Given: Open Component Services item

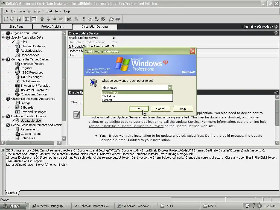Looking at the screenshot, I should tap(34, 94).
